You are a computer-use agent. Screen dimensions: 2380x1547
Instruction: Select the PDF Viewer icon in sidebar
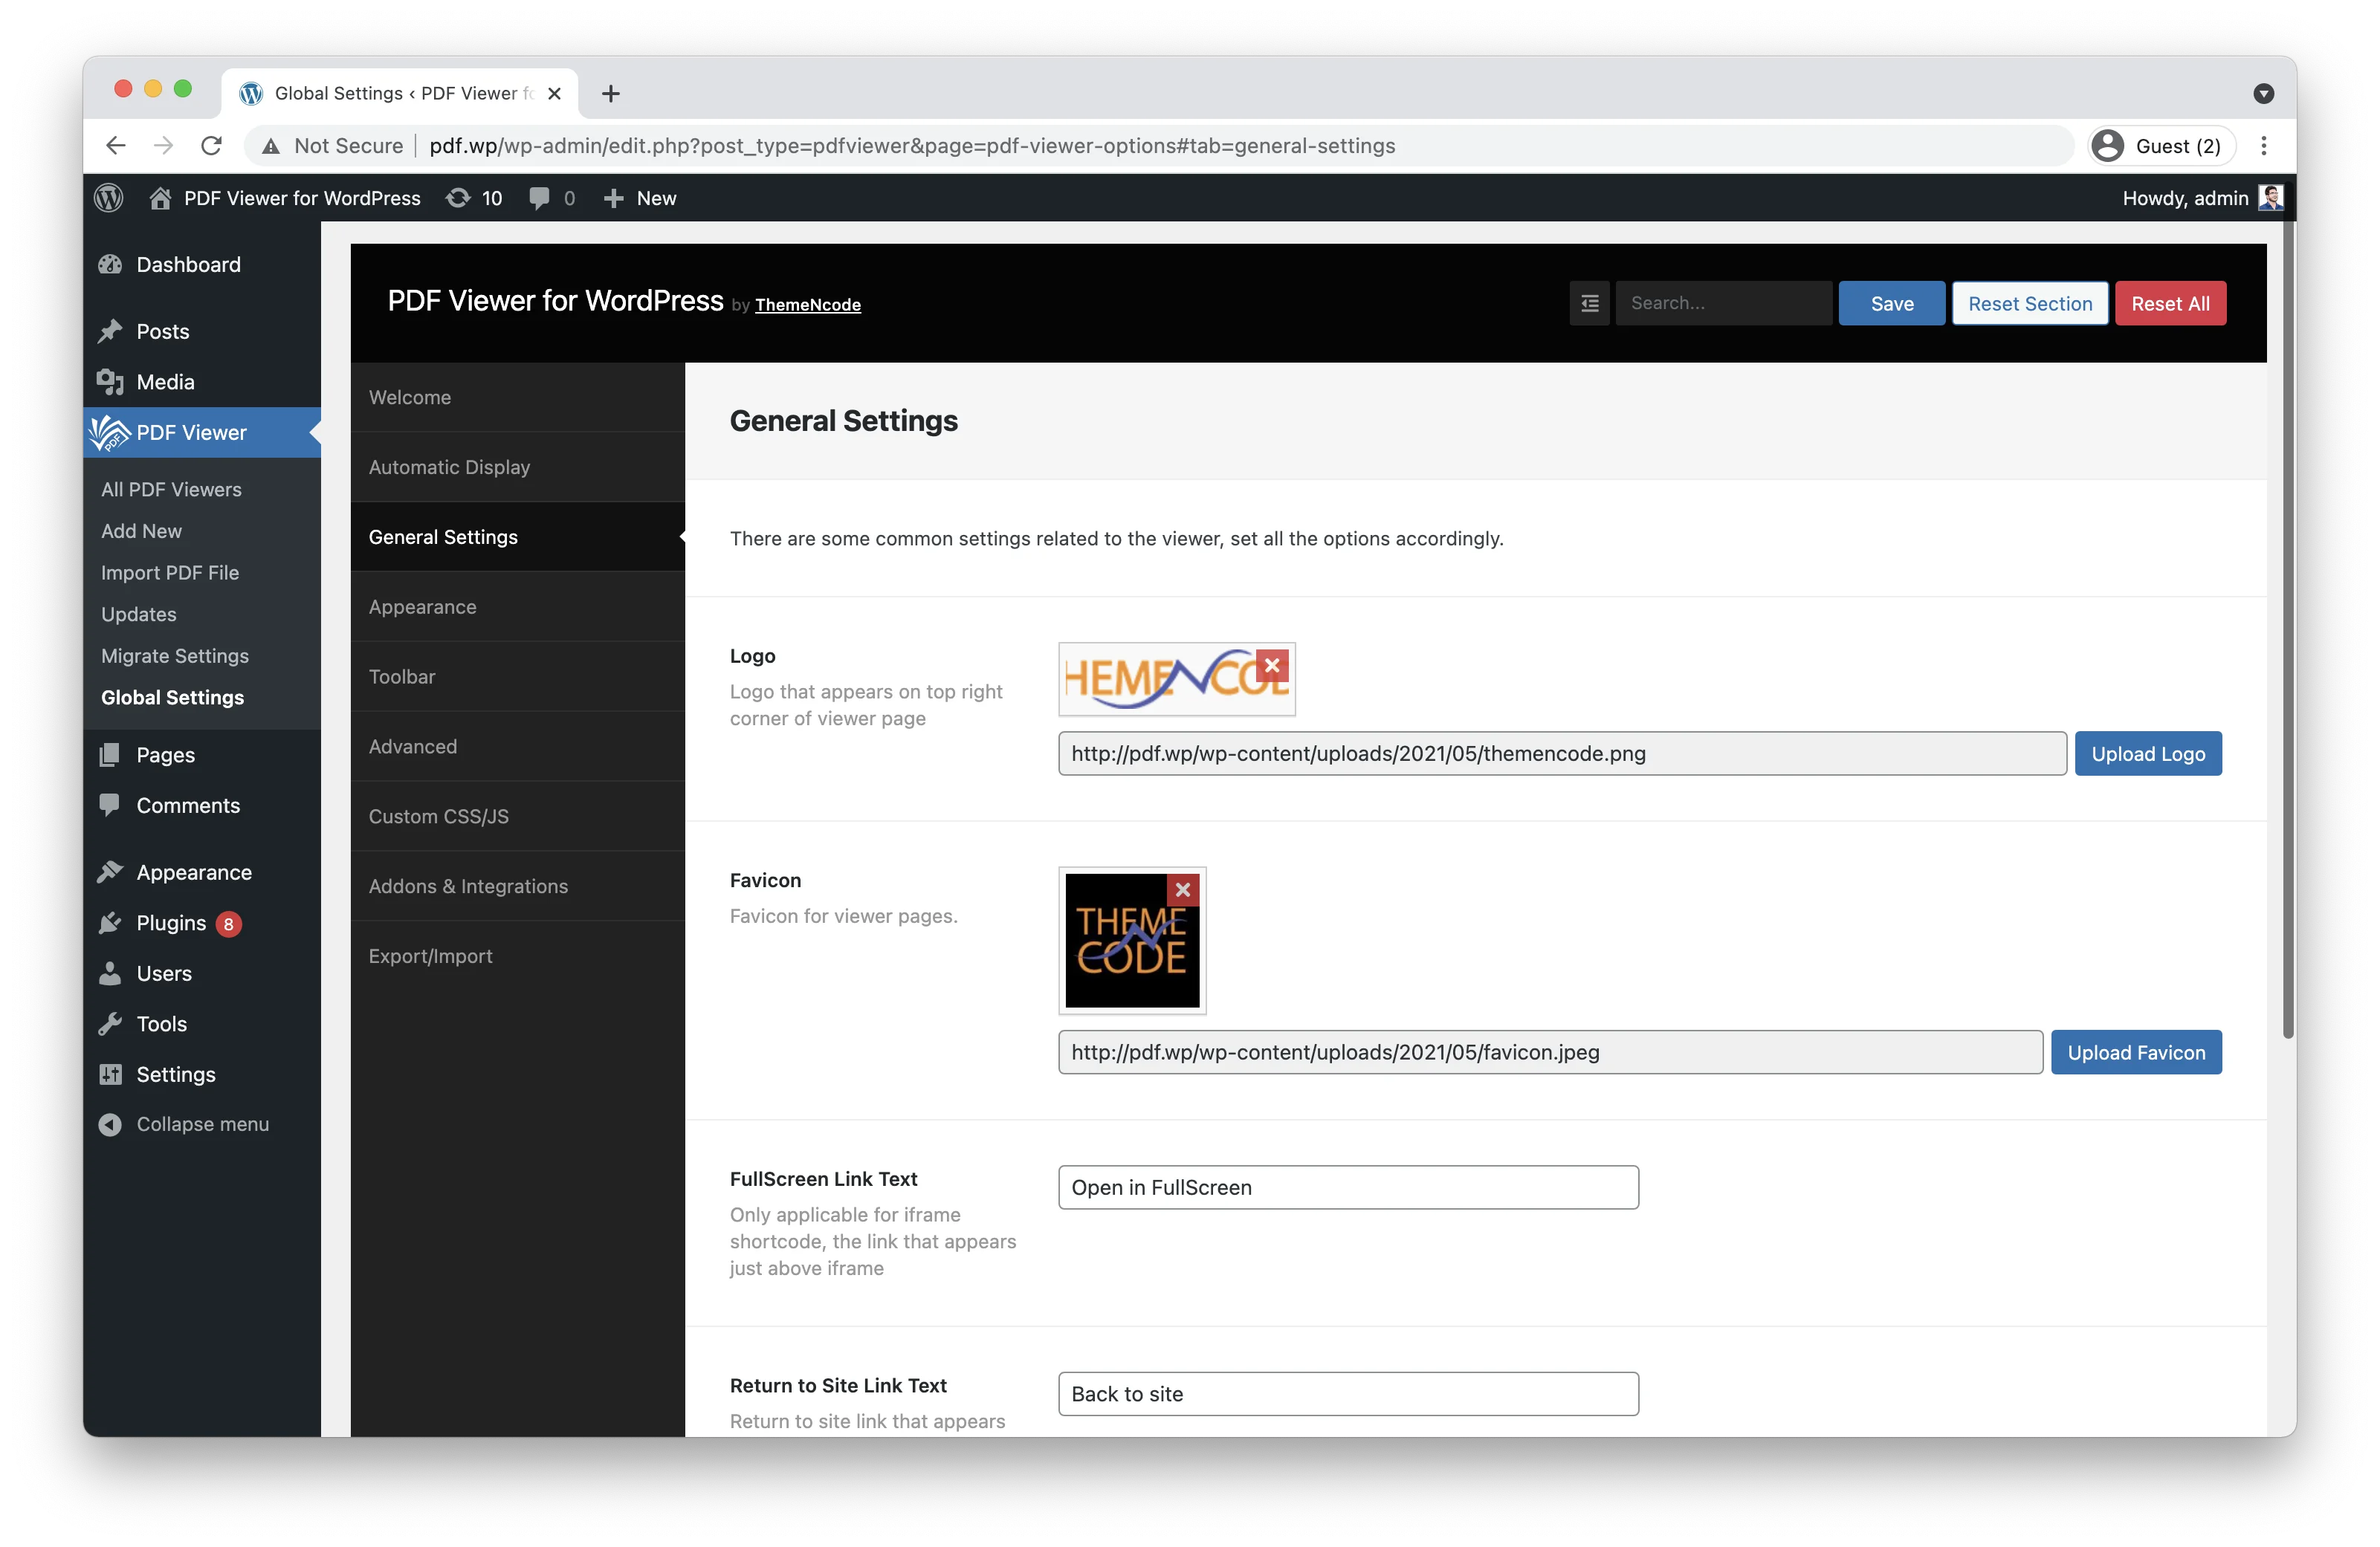110,432
